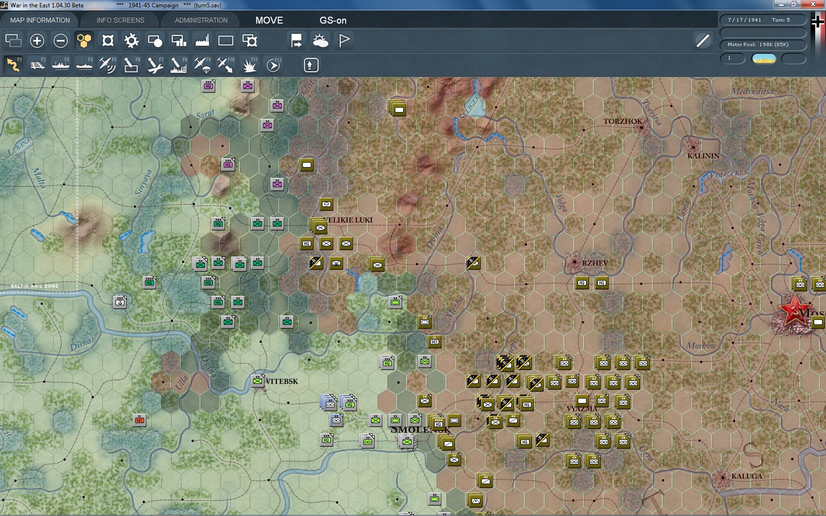Image resolution: width=826 pixels, height=516 pixels.
Task: Click the KALUGA city label
Action: click(x=746, y=476)
